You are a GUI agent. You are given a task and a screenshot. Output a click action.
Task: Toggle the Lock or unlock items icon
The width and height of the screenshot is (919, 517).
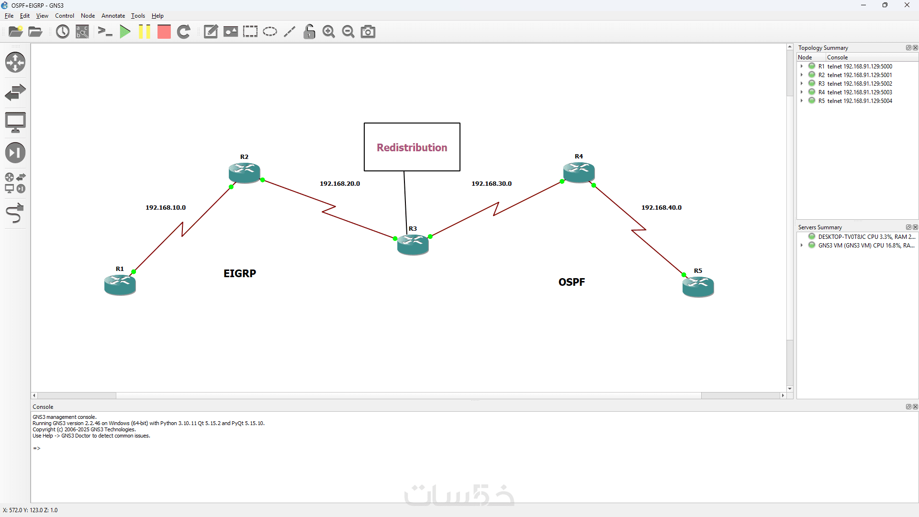click(309, 32)
